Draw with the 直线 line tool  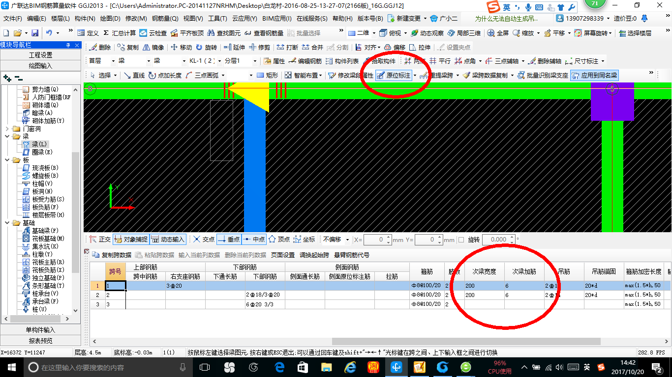(134, 75)
